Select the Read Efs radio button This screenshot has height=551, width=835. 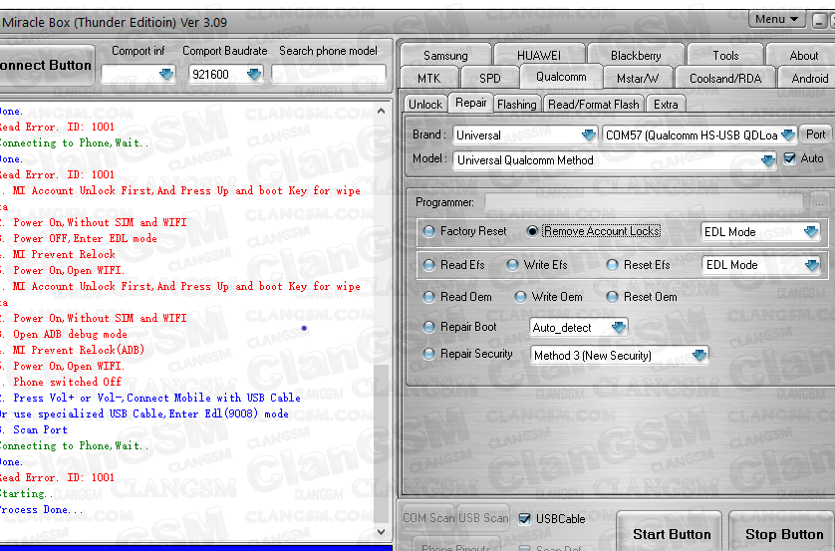(428, 265)
